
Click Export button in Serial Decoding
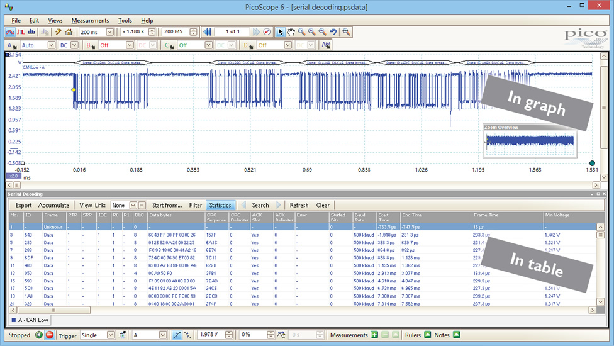(23, 205)
